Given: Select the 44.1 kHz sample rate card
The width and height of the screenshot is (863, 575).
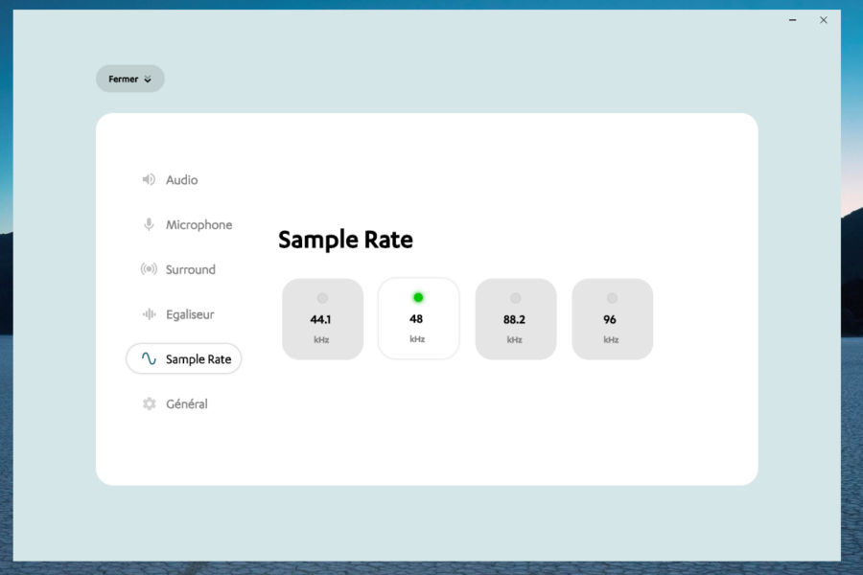Looking at the screenshot, I should coord(322,319).
